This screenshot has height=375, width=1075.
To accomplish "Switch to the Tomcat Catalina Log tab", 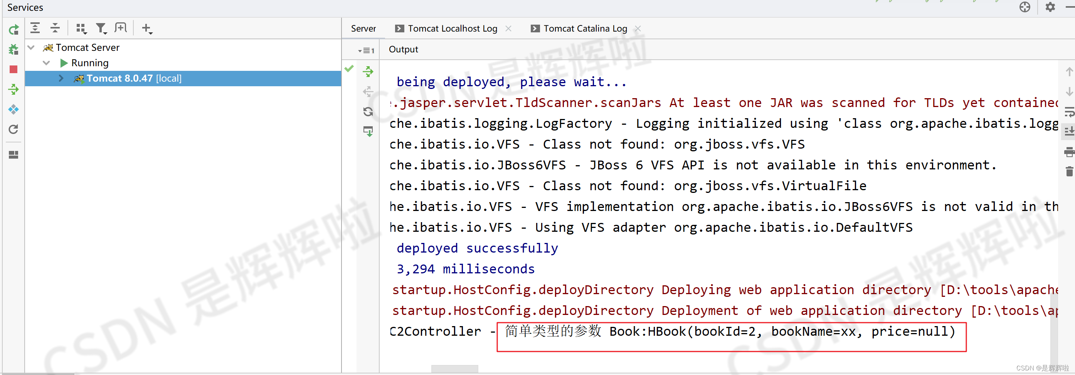I will 584,28.
